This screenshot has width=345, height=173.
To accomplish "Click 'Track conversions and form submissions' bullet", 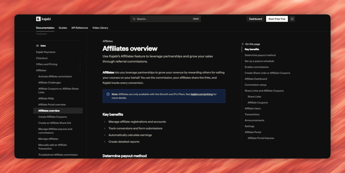I will coord(135,128).
